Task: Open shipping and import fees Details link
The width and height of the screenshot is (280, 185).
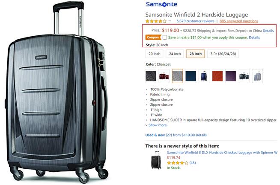Action: pyautogui.click(x=268, y=31)
